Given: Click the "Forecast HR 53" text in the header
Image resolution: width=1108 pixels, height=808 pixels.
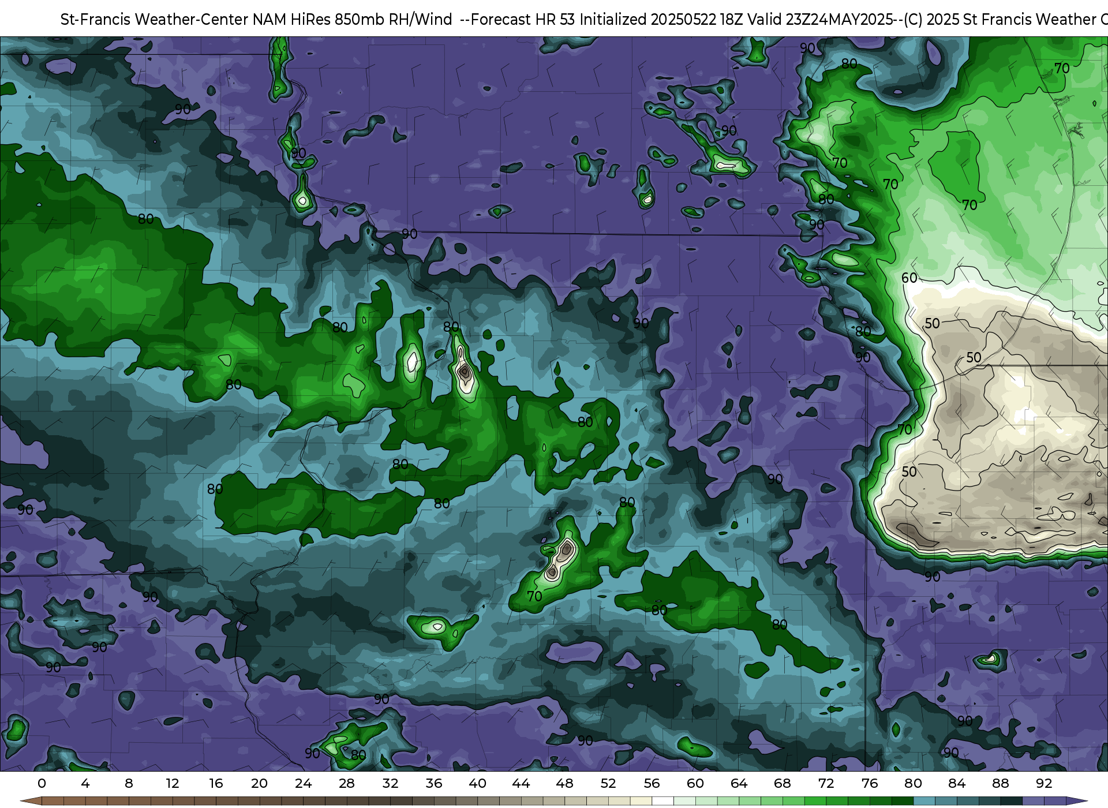Looking at the screenshot, I should pyautogui.click(x=523, y=20).
